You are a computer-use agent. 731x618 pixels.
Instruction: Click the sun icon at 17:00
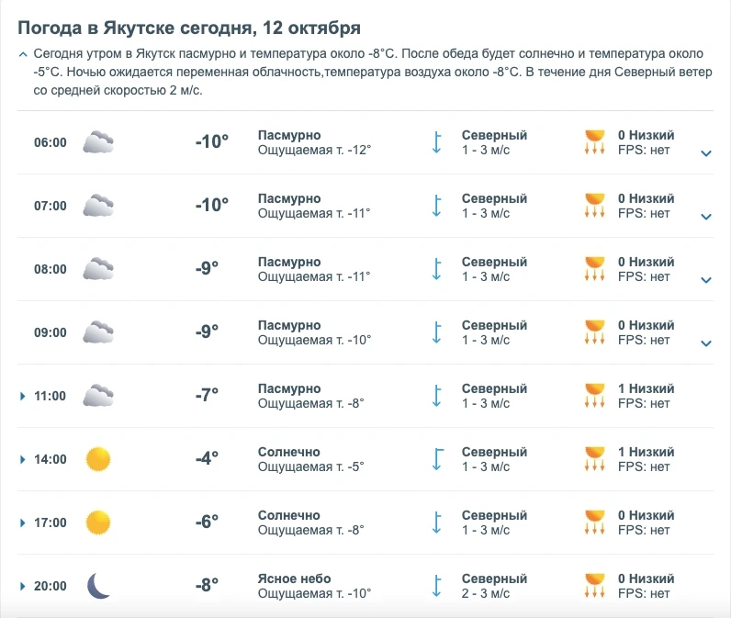pos(98,522)
